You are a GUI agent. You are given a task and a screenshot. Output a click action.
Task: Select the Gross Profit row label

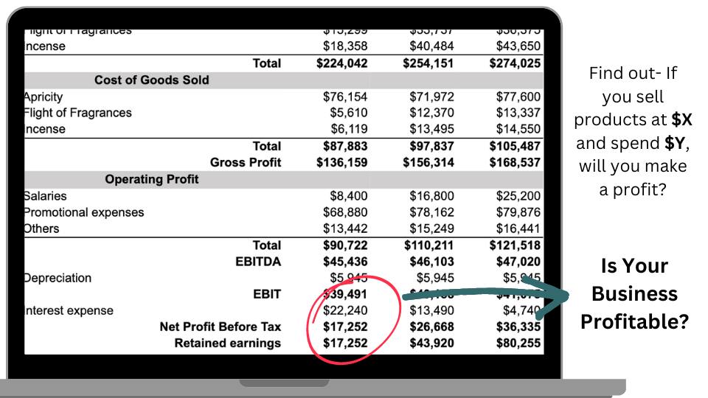246,162
